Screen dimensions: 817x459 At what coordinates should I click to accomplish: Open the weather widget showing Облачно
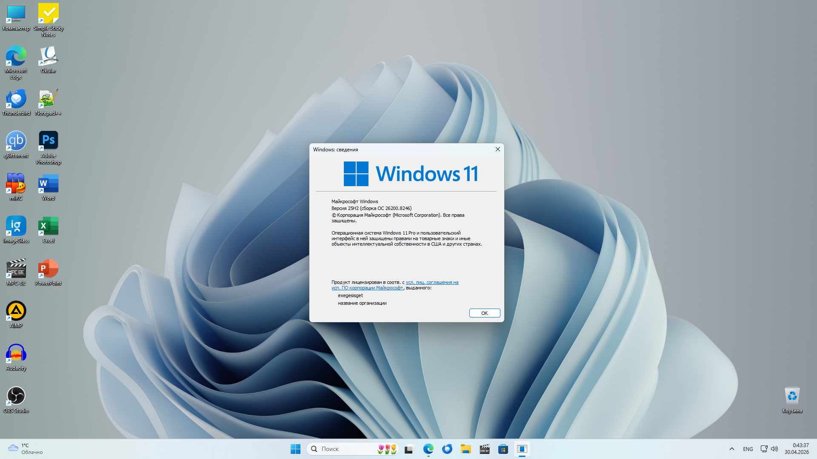(26, 449)
